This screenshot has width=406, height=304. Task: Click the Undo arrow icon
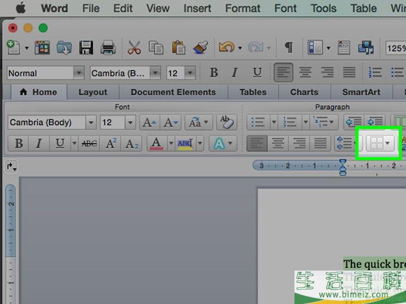coord(226,47)
